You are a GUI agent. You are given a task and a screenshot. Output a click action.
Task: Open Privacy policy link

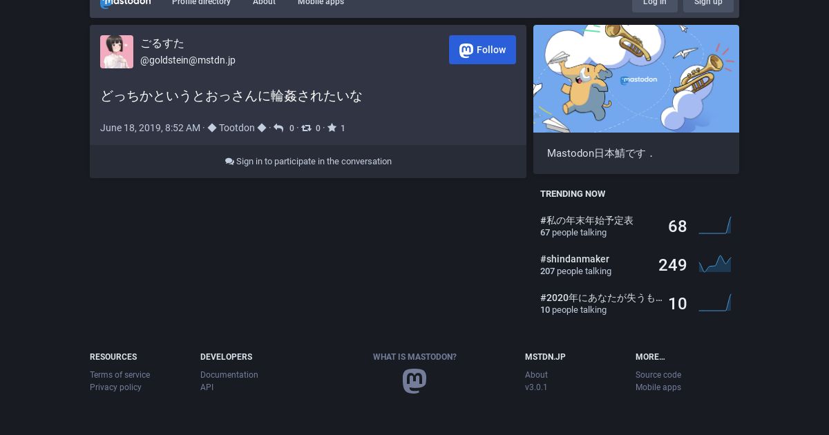click(115, 387)
